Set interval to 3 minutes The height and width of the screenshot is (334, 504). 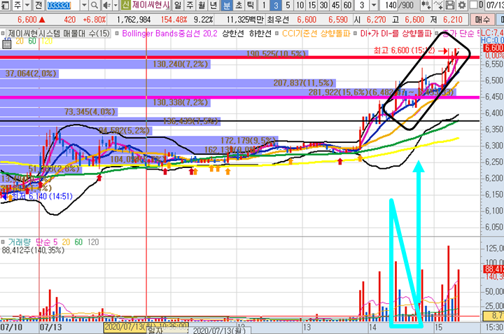click(x=276, y=5)
